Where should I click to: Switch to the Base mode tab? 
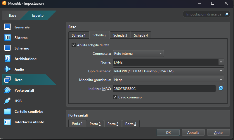pyautogui.click(x=13, y=16)
